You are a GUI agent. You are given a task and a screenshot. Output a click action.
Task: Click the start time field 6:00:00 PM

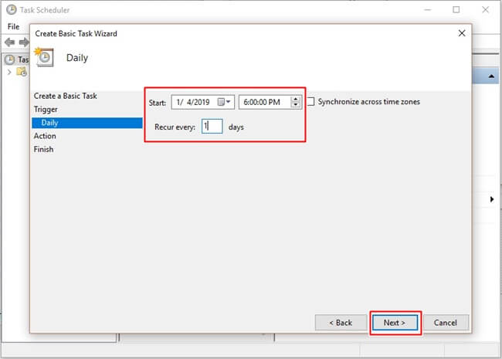coord(270,102)
